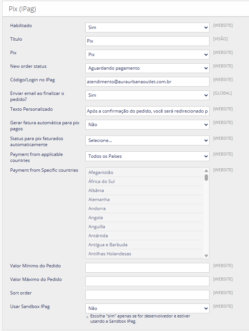Open the New order status dropdown
This screenshot has width=249, height=331.
(147, 68)
